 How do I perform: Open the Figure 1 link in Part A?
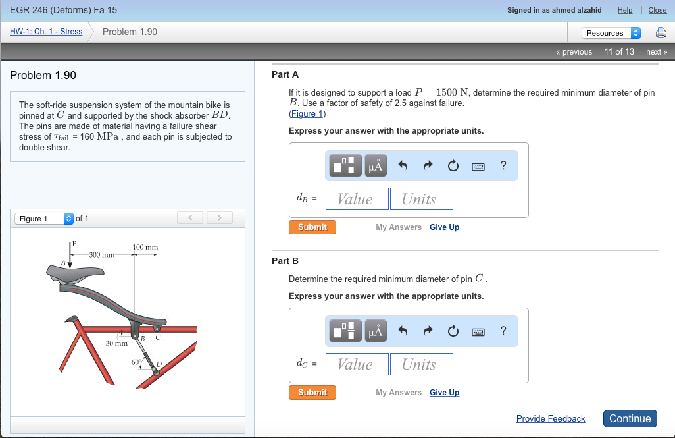tap(307, 113)
